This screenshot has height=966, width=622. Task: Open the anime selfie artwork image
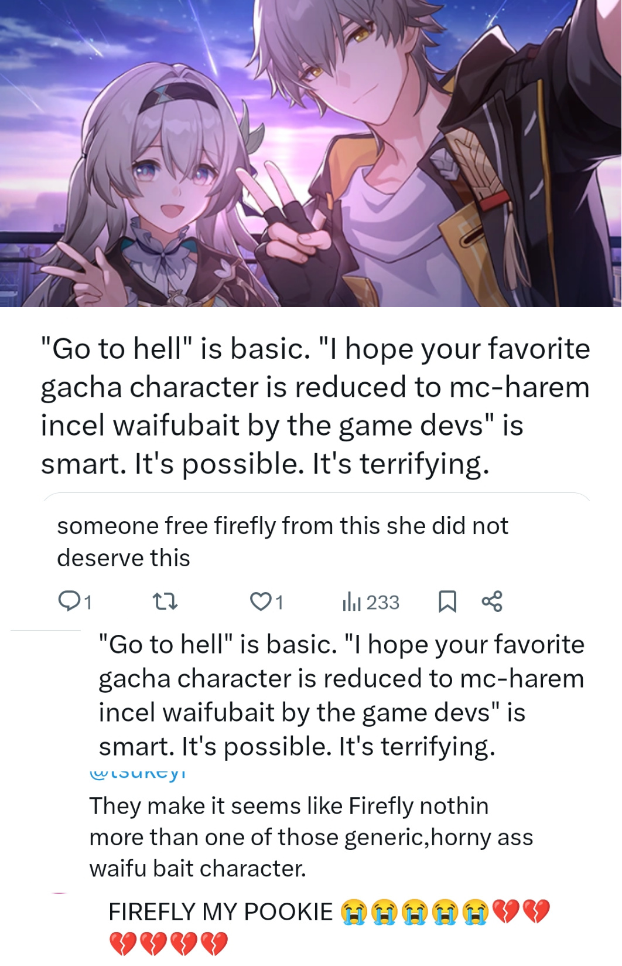311,154
